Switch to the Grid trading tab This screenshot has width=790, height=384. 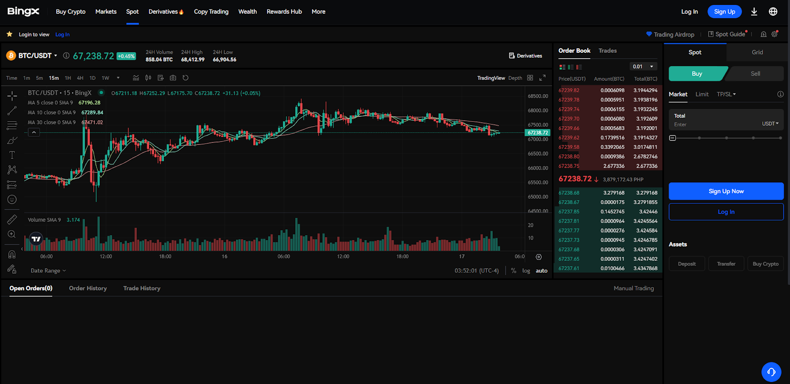(x=757, y=52)
